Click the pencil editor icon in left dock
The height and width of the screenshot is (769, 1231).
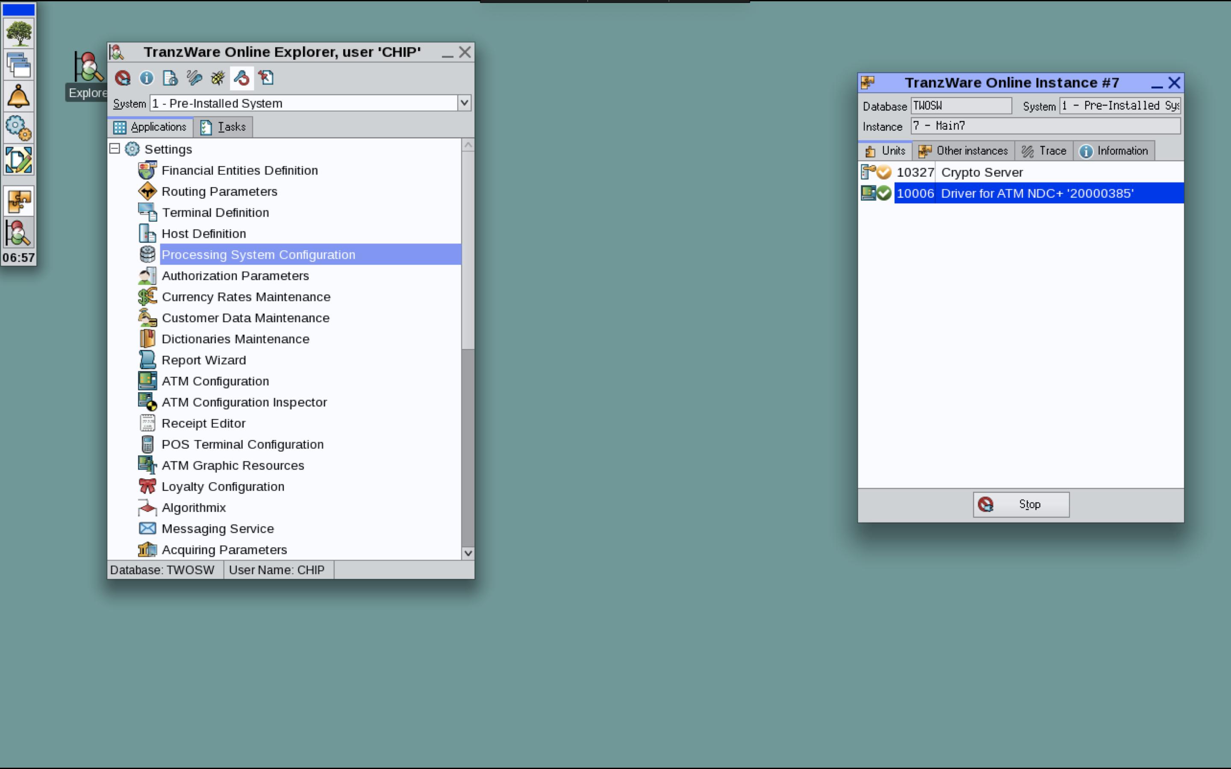pos(19,160)
